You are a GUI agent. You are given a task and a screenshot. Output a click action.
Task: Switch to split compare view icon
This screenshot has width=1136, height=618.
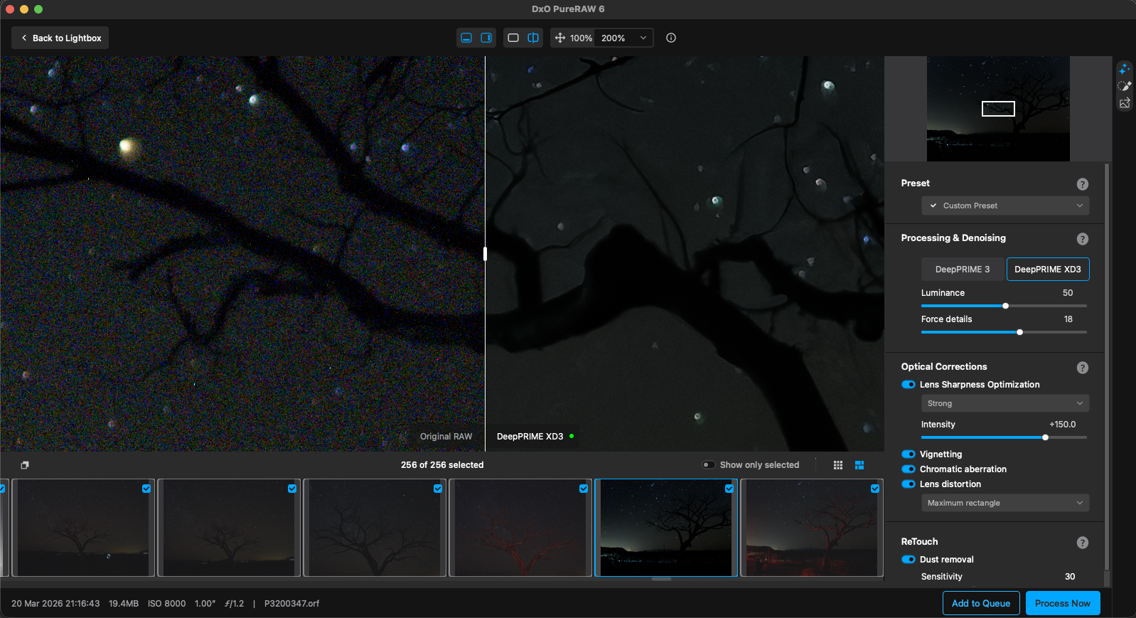click(x=533, y=38)
